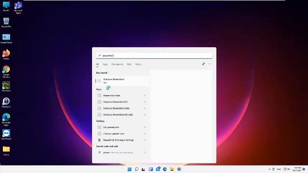Click the search feedback icon in panel
This screenshot has width=308, height=173.
point(204,64)
